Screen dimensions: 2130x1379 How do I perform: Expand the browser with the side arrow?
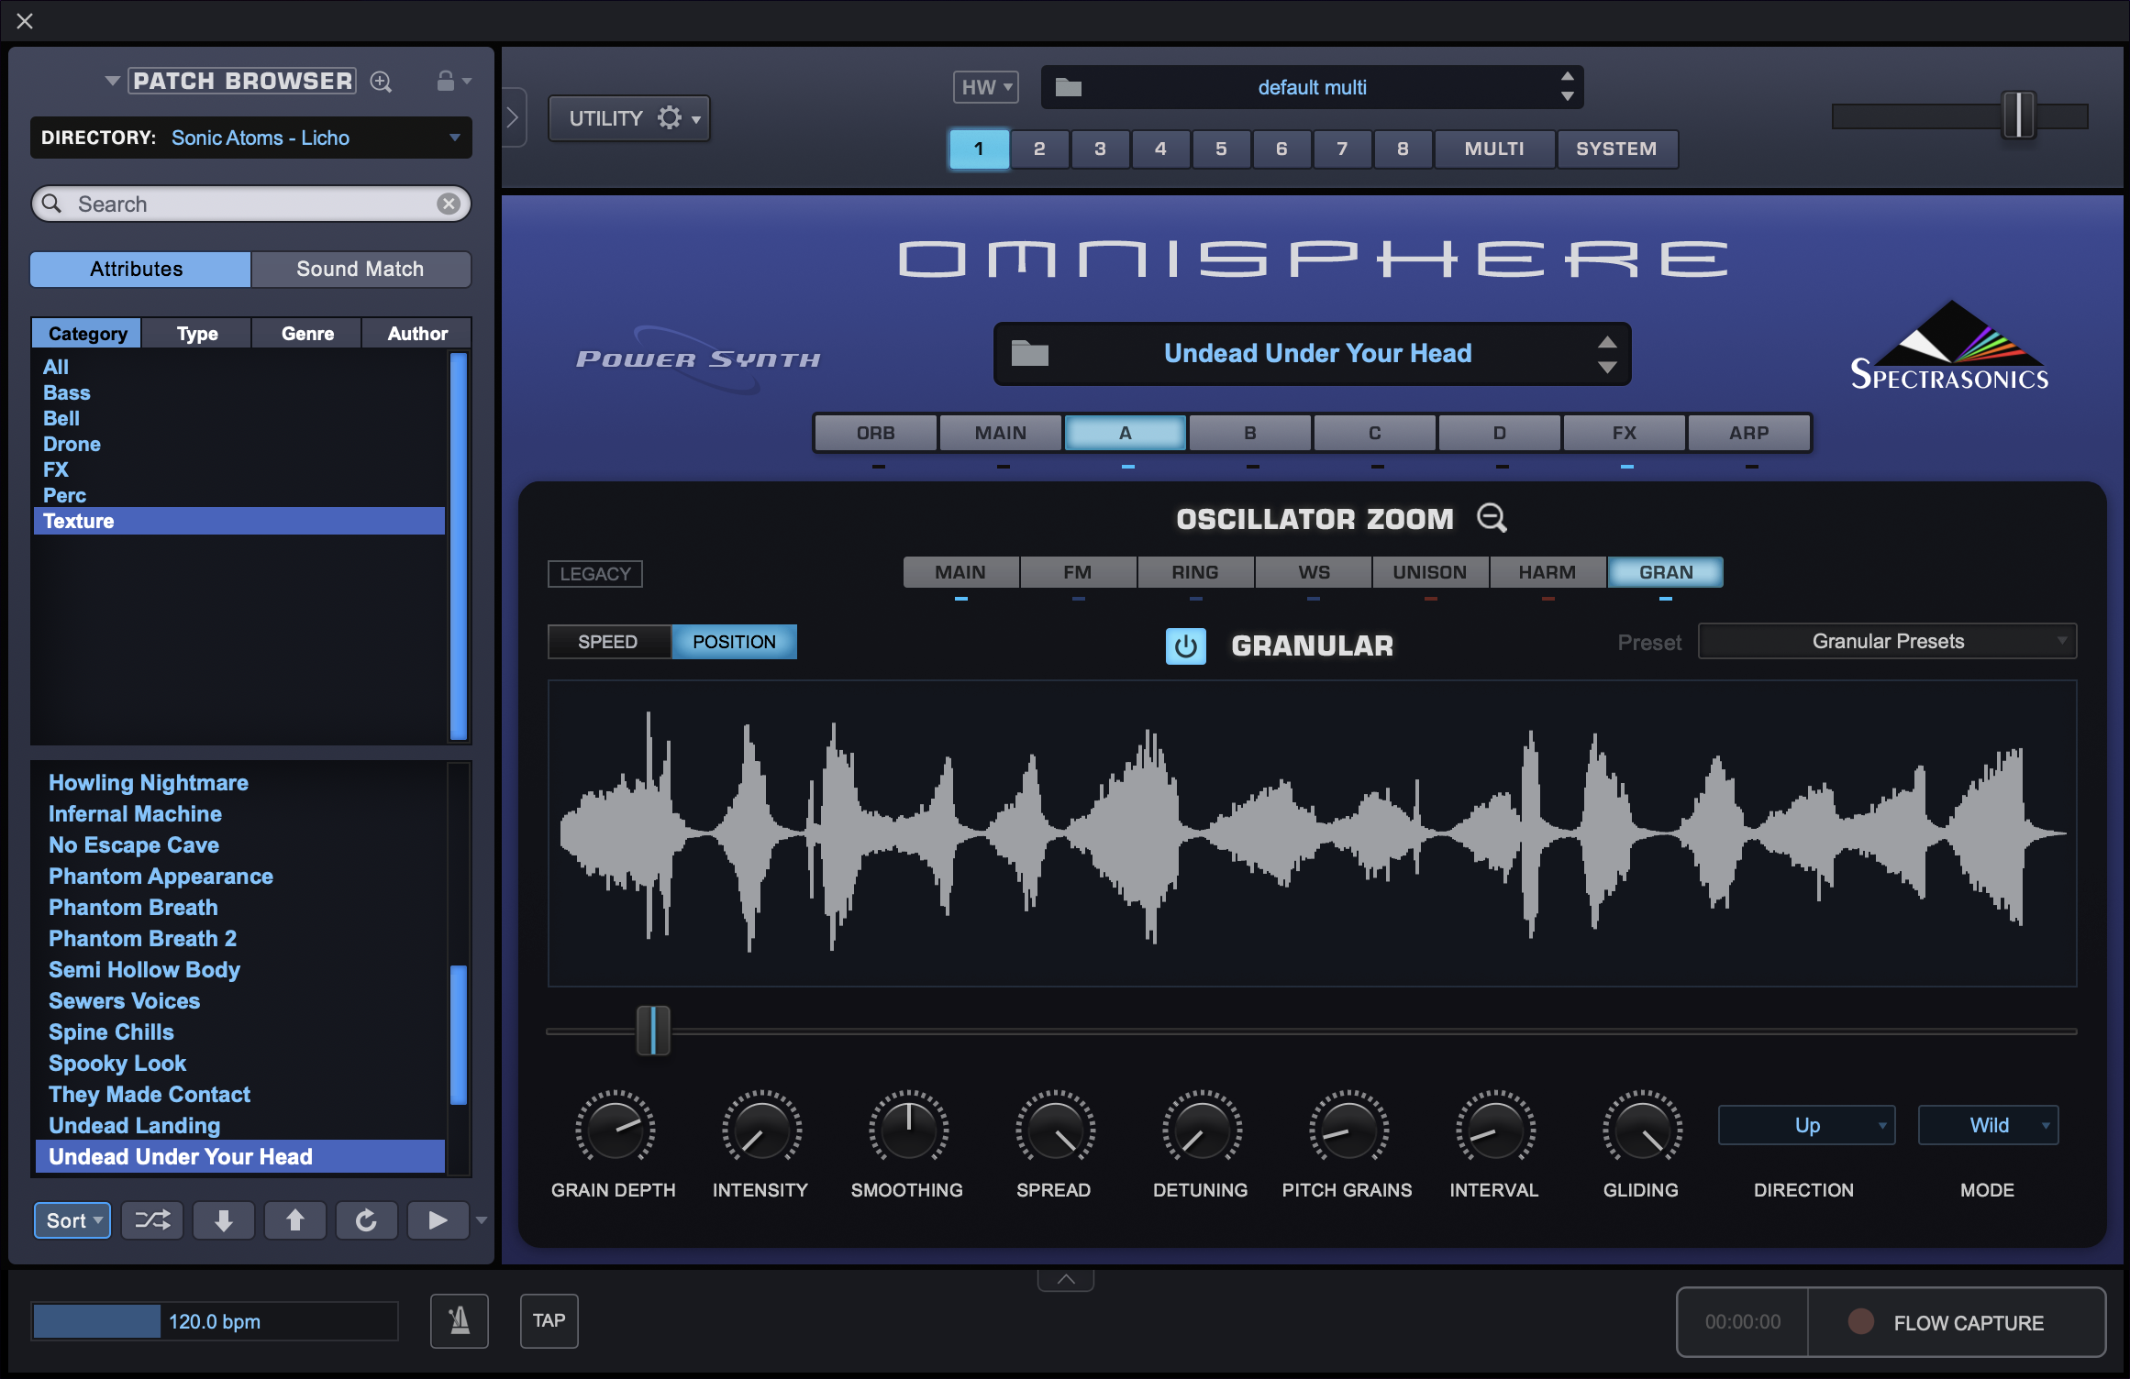[514, 117]
